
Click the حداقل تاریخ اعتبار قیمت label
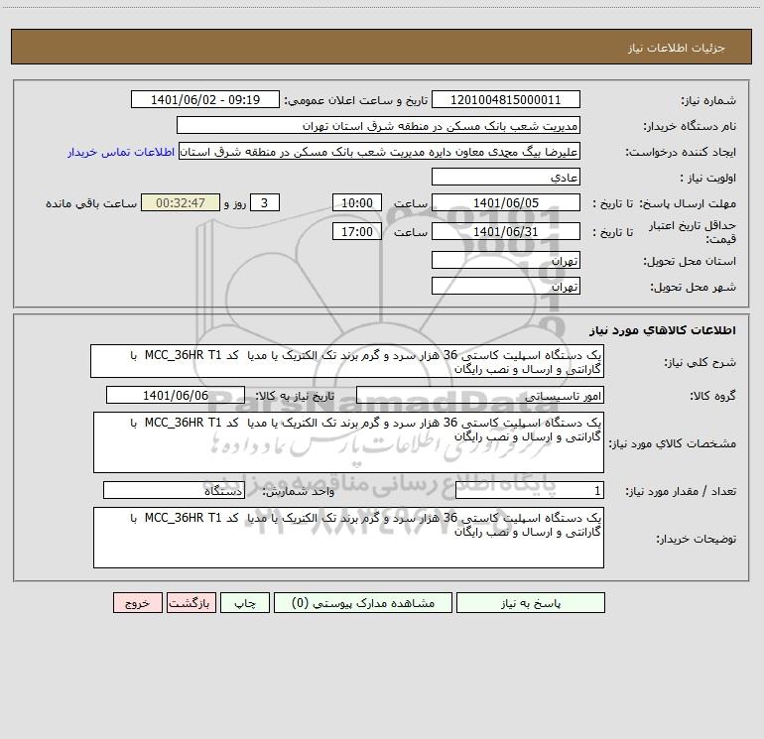tap(693, 232)
